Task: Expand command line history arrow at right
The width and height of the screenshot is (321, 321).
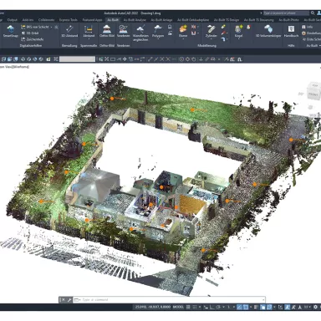Action: pos(263,300)
